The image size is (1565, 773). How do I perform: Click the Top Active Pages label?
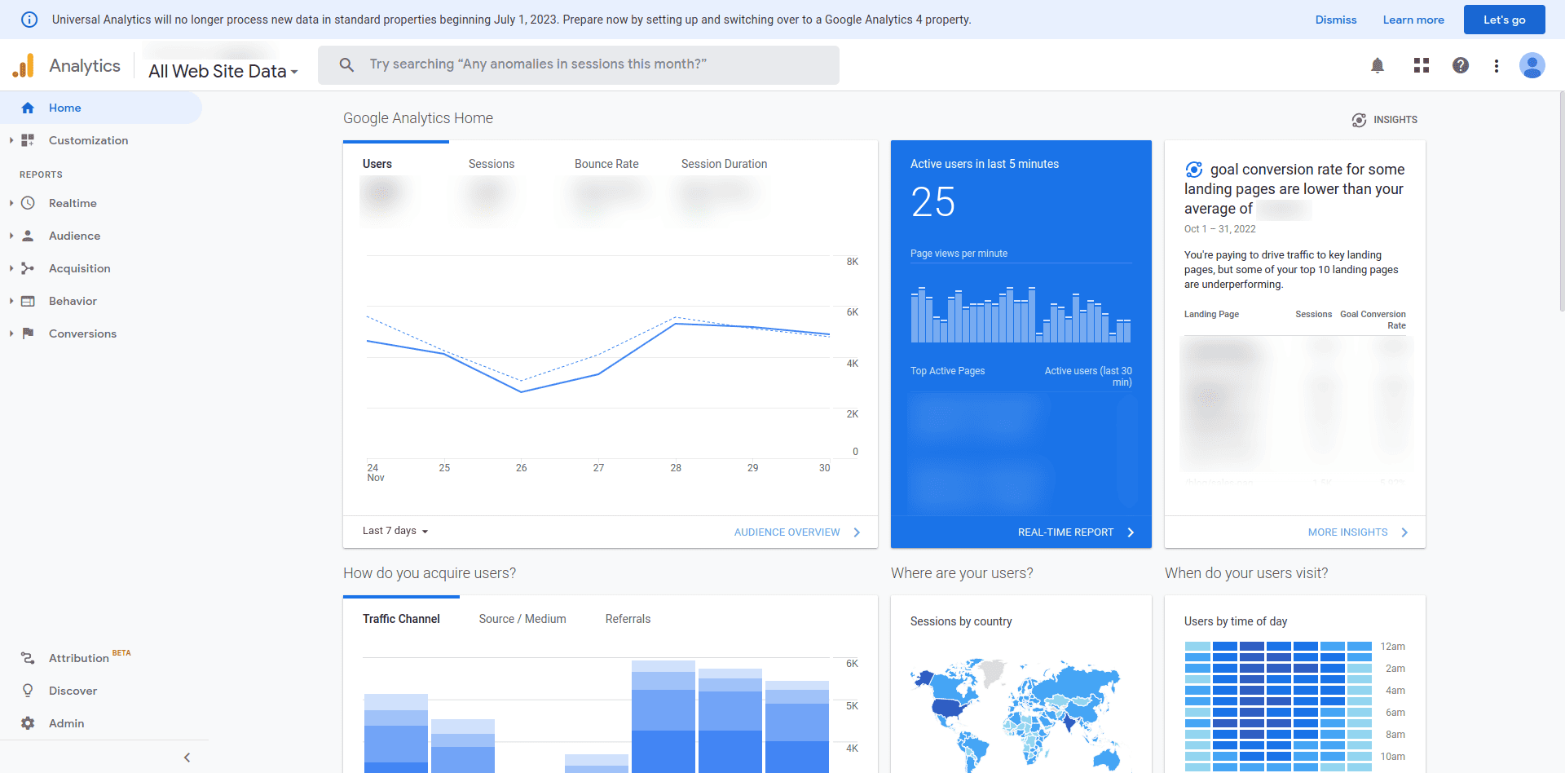(947, 371)
